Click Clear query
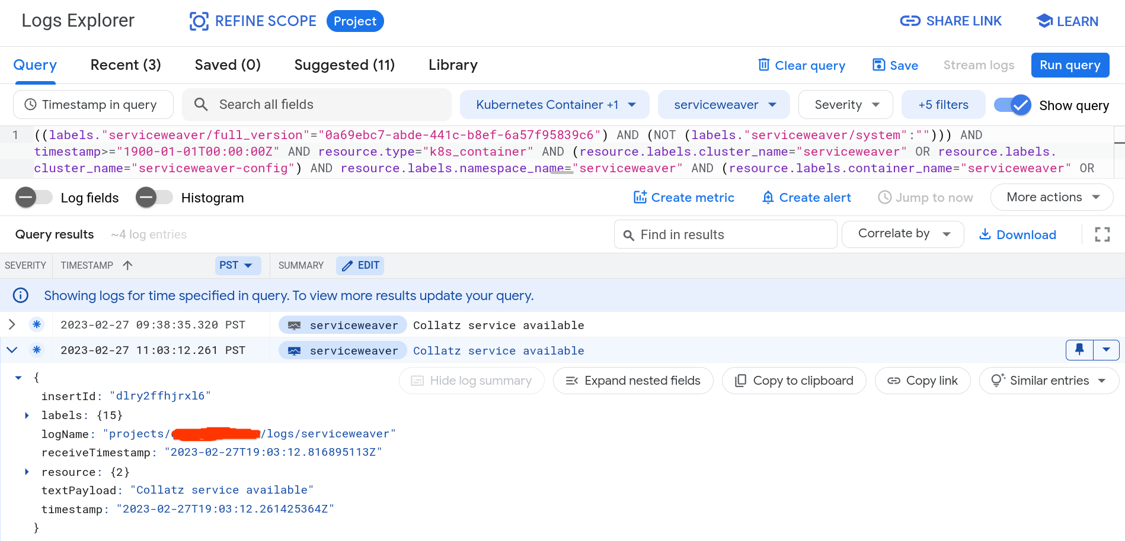Image resolution: width=1125 pixels, height=541 pixels. click(x=801, y=65)
